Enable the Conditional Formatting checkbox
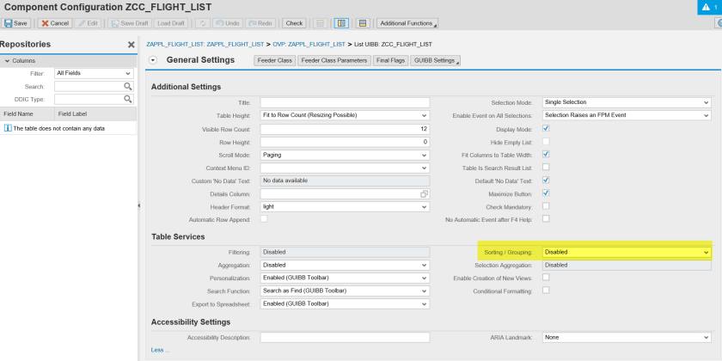 click(x=546, y=291)
